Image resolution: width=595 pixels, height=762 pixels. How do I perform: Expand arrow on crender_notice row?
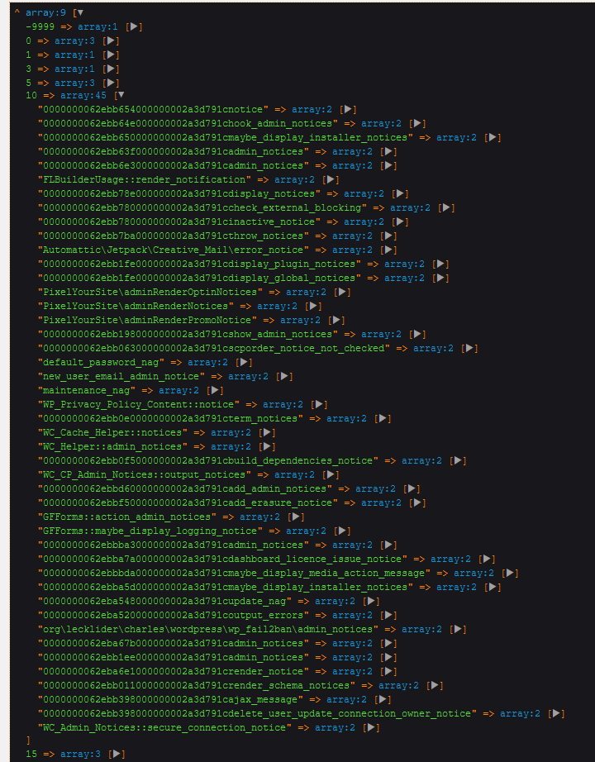coord(388,672)
